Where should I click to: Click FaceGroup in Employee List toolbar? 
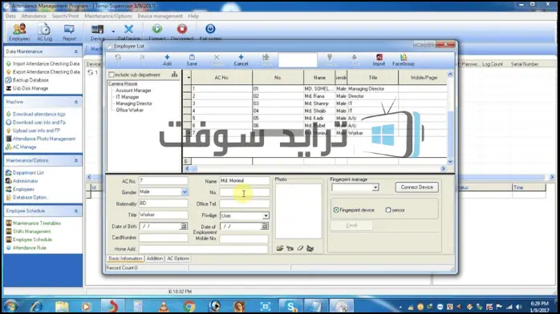[404, 60]
